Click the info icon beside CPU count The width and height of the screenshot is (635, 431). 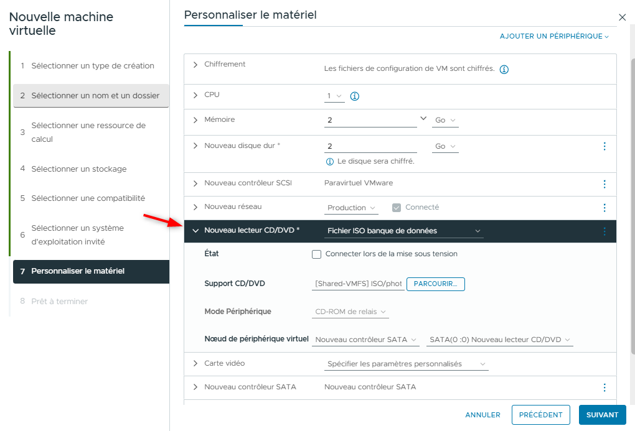point(355,96)
